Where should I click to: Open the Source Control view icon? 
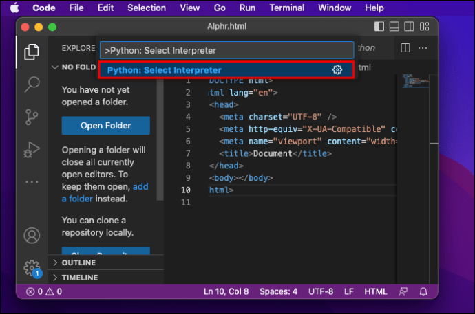coord(32,117)
